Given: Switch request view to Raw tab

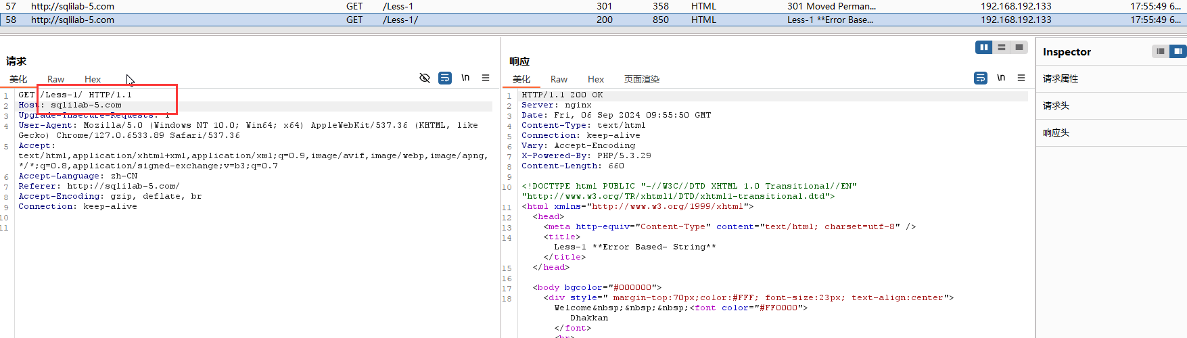Looking at the screenshot, I should (55, 79).
